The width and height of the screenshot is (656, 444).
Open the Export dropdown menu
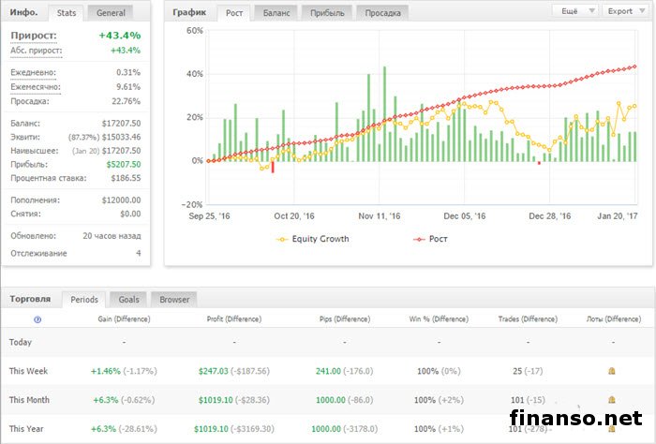pos(624,12)
